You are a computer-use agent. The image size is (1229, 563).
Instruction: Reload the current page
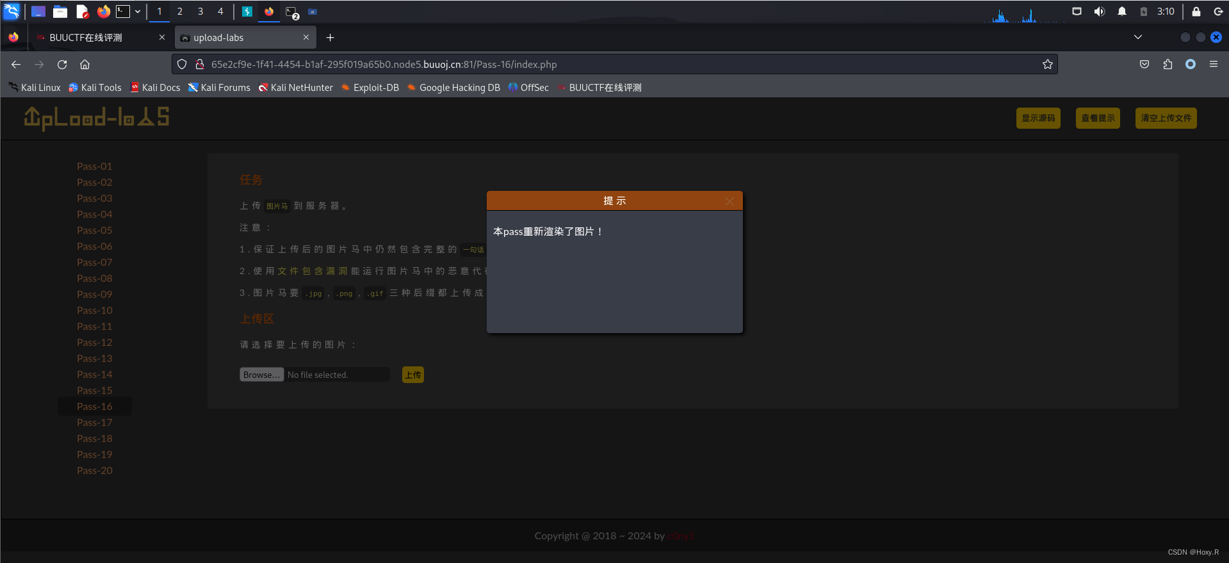coord(62,64)
